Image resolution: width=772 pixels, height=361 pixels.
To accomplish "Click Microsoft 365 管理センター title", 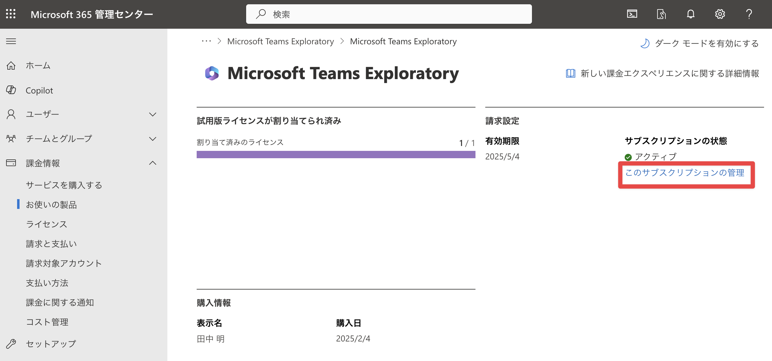I will tap(92, 14).
